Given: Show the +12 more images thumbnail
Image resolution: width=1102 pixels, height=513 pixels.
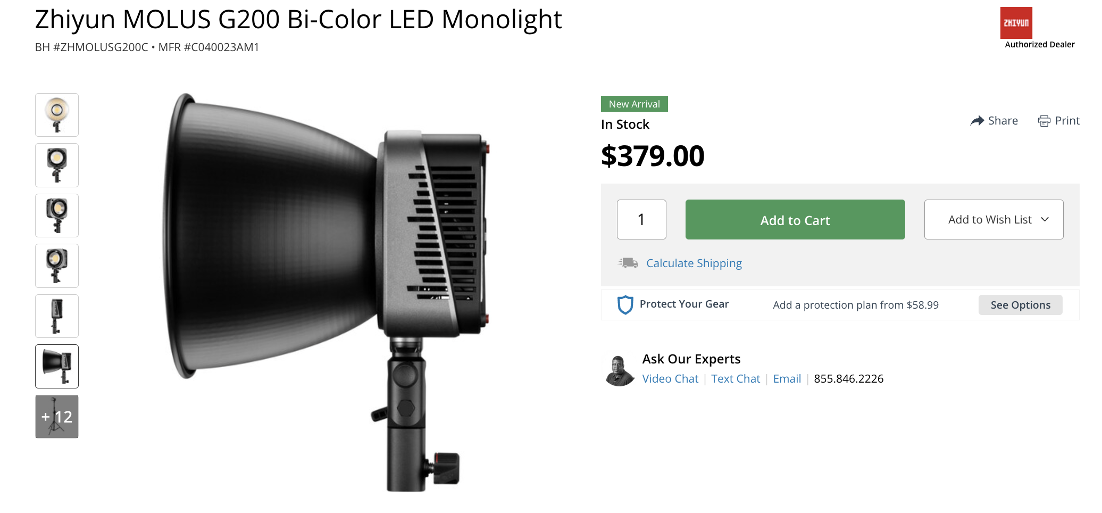Looking at the screenshot, I should tap(57, 417).
